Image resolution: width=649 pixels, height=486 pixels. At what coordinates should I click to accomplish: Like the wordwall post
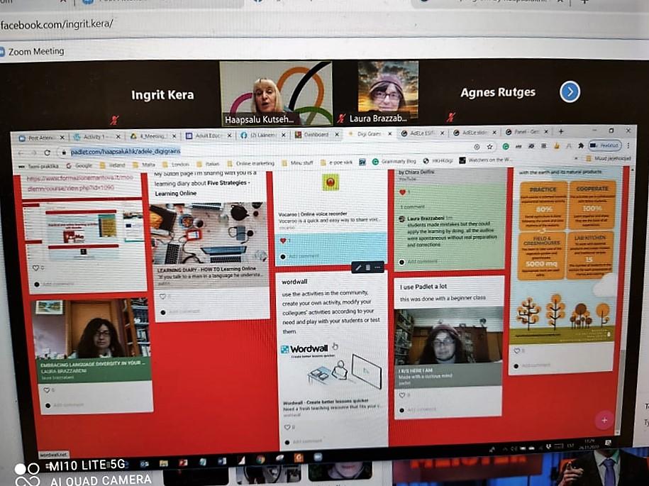[x=287, y=427]
